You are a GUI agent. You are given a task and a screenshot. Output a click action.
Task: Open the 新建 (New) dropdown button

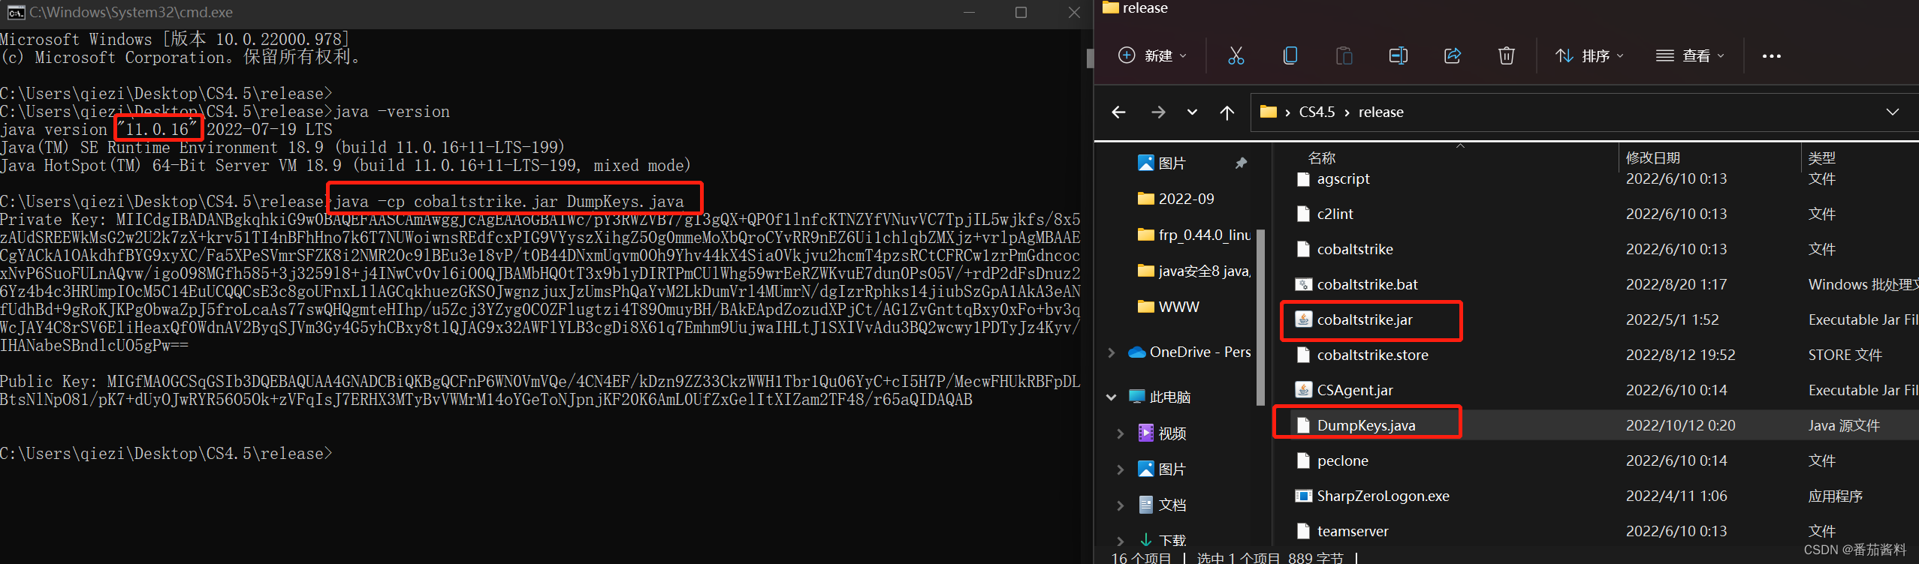(x=1153, y=55)
